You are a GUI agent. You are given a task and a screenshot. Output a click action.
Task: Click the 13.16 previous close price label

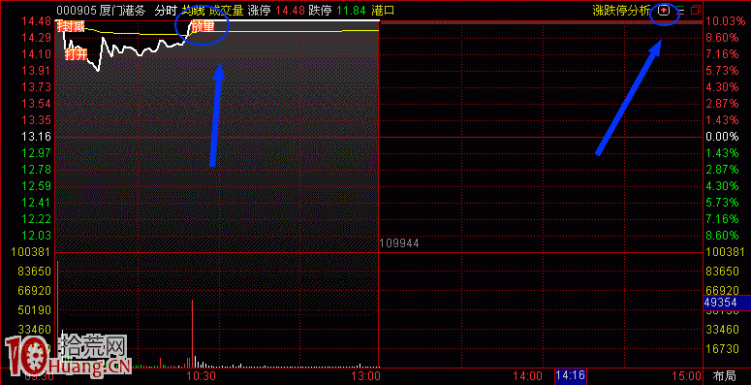point(38,137)
